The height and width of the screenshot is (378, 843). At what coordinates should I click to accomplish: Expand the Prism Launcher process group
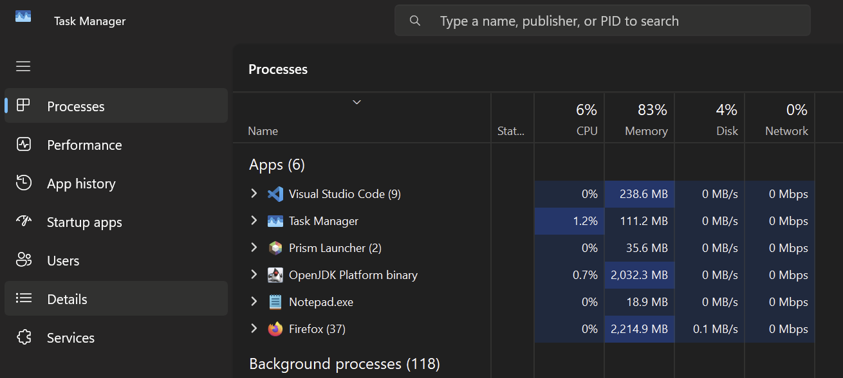click(x=254, y=248)
